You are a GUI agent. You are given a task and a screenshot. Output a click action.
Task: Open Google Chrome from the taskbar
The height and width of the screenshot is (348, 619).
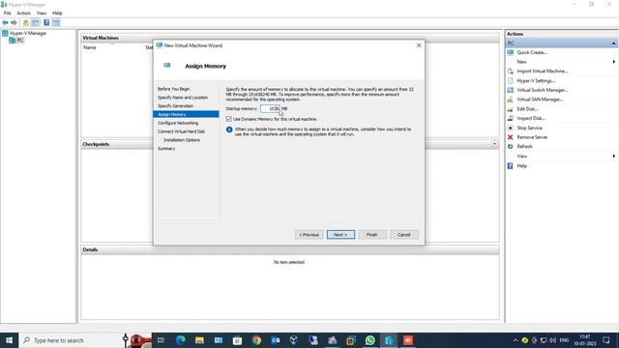click(x=256, y=340)
